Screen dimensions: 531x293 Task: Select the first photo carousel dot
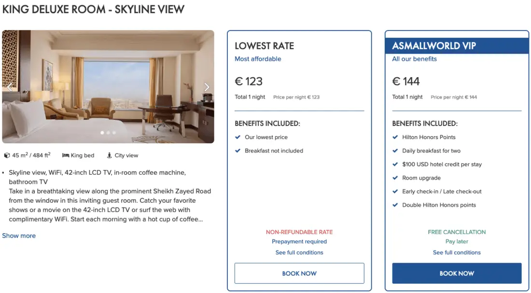pos(102,132)
